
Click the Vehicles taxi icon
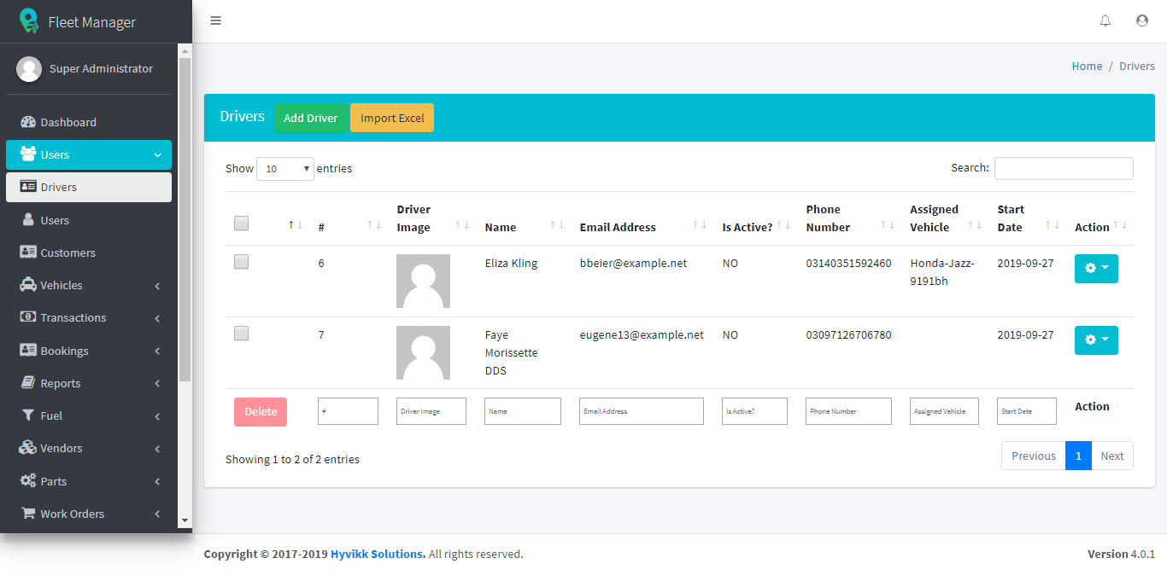[x=28, y=285]
